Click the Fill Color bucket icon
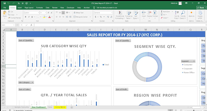This screenshot has width=207, height=111. pos(44,17)
